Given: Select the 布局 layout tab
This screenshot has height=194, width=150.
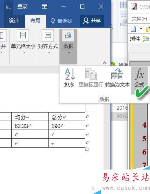Looking at the screenshot, I should [35, 21].
